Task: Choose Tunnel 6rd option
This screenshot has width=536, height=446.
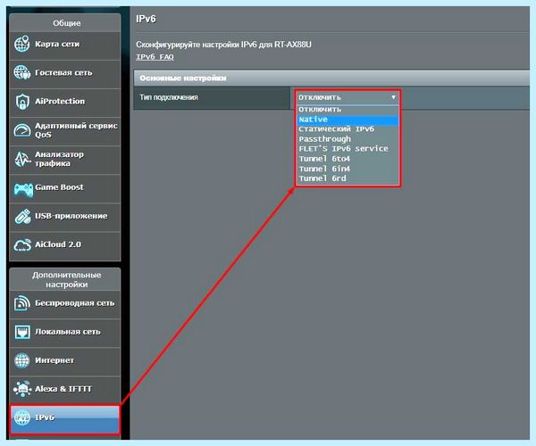Action: 348,178
